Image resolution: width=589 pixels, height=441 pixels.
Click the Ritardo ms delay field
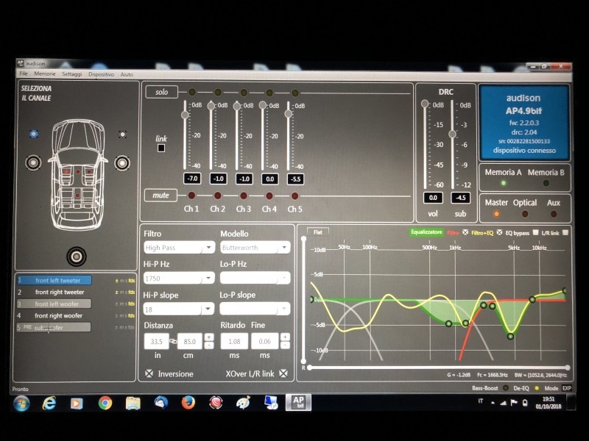(x=234, y=341)
